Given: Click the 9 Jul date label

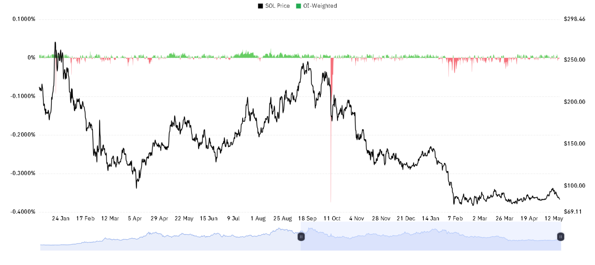Looking at the screenshot, I should click(234, 219).
